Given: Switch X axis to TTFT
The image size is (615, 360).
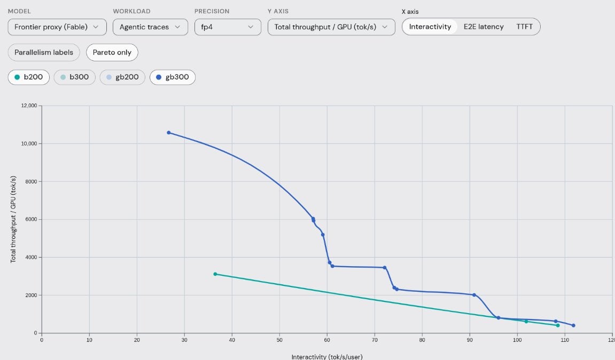Looking at the screenshot, I should coord(524,27).
